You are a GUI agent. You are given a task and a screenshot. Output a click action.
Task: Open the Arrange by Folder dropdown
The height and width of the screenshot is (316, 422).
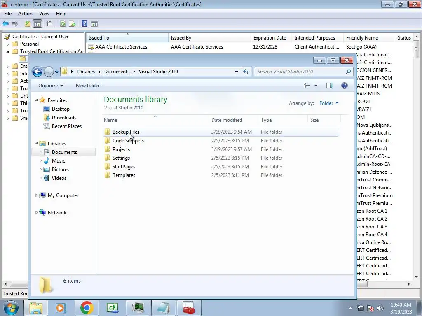coord(328,103)
